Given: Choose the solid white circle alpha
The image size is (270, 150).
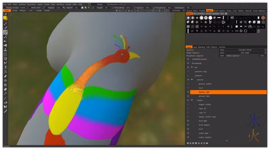Looking at the screenshot, I should [x=210, y=18].
